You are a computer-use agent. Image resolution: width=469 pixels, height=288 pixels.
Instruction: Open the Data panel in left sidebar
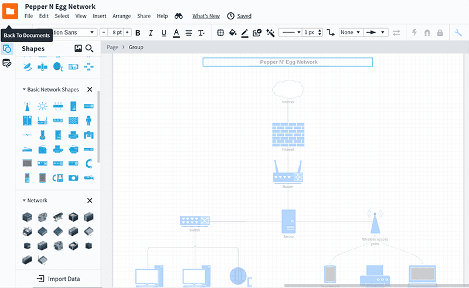click(x=7, y=63)
